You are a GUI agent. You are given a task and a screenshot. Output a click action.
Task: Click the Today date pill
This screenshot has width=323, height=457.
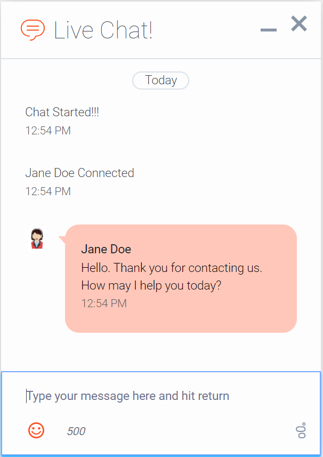point(161,80)
